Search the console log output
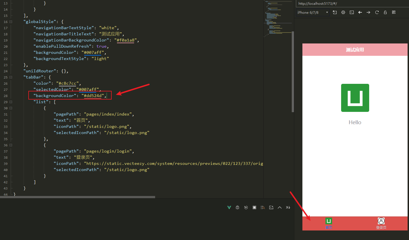Viewport: 409px width, 240px height. point(263,207)
